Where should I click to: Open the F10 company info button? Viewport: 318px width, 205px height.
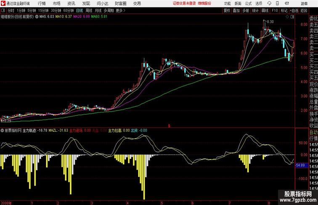coord(275,11)
